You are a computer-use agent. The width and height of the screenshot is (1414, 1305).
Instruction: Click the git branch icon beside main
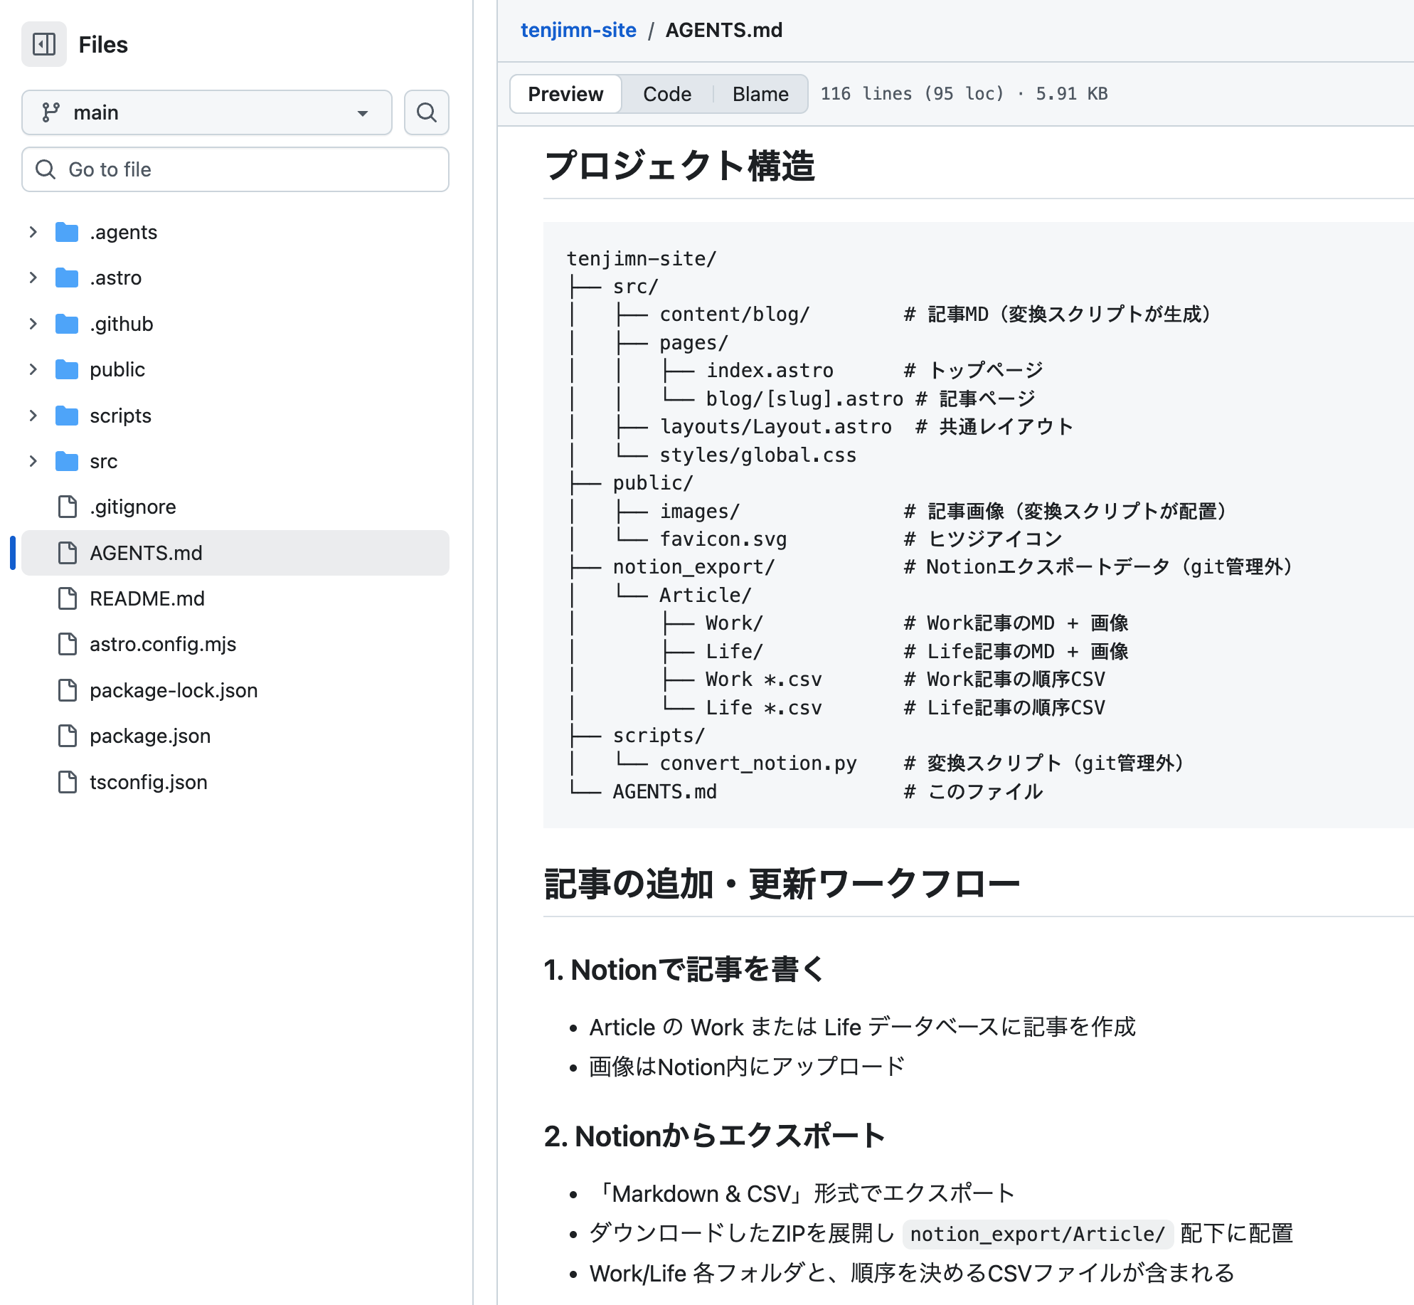(x=51, y=112)
